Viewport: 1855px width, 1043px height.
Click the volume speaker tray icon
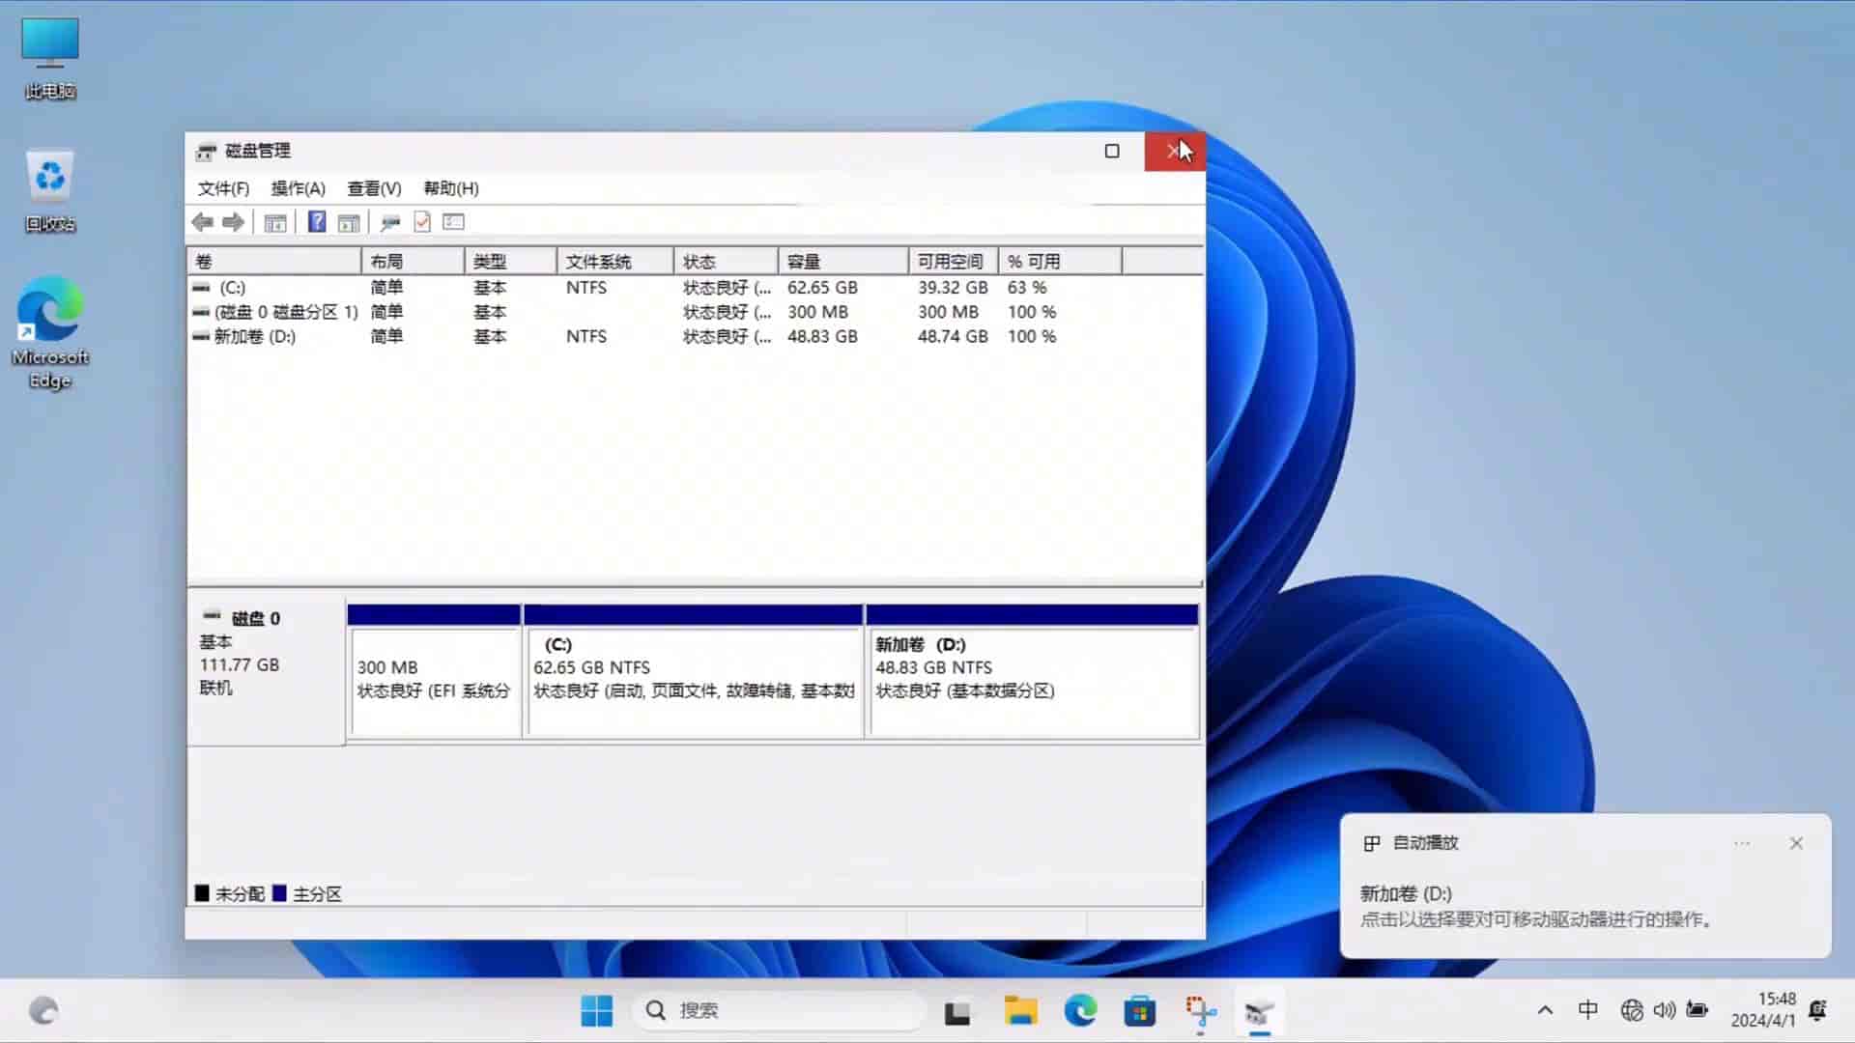(x=1664, y=1010)
